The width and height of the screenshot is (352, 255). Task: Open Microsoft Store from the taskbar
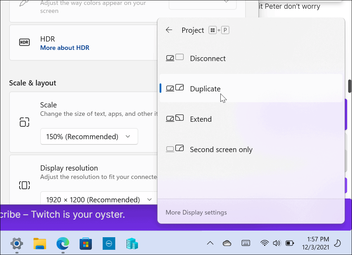86,243
